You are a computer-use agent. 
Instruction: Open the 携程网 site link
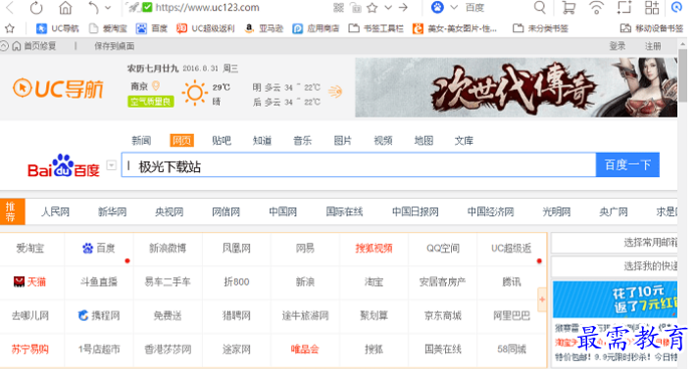[99, 315]
